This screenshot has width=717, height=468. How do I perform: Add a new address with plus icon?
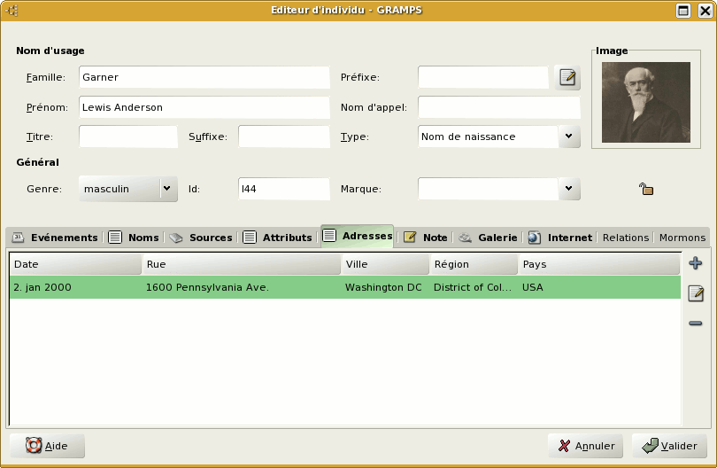coord(696,263)
